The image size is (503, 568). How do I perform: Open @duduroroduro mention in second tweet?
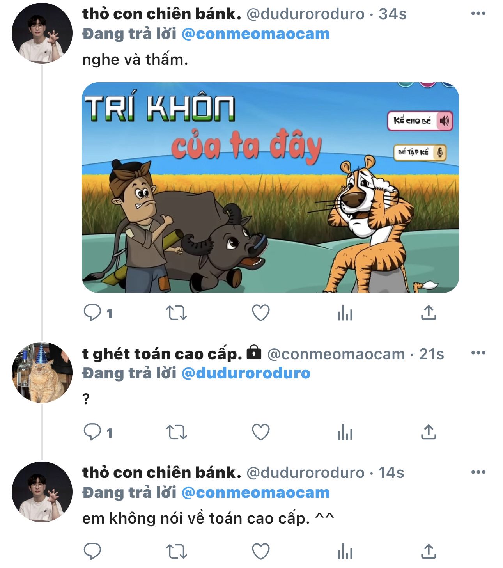246,373
